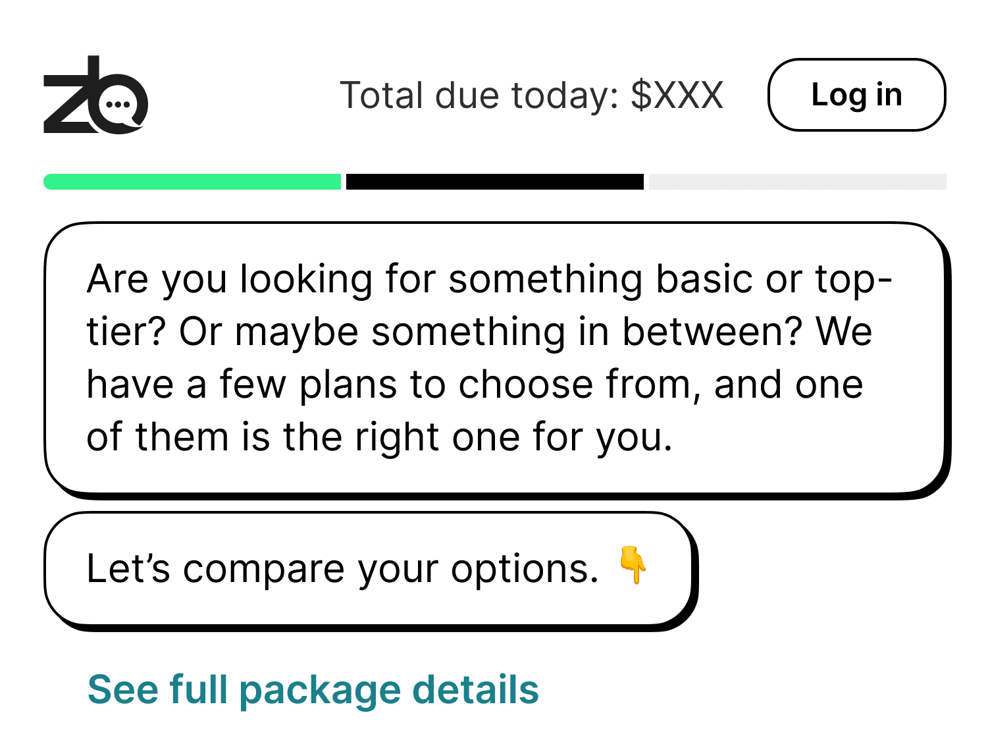Click the $XXX amount text
Image resolution: width=988 pixels, height=748 pixels.
(677, 95)
